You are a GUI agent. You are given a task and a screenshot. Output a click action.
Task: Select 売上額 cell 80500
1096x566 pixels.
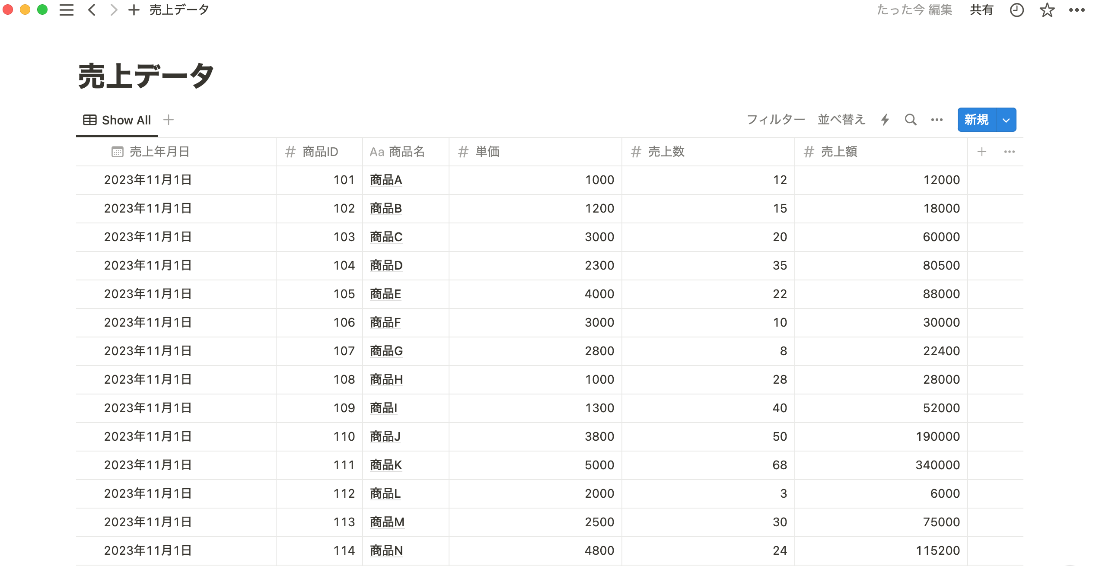point(881,265)
